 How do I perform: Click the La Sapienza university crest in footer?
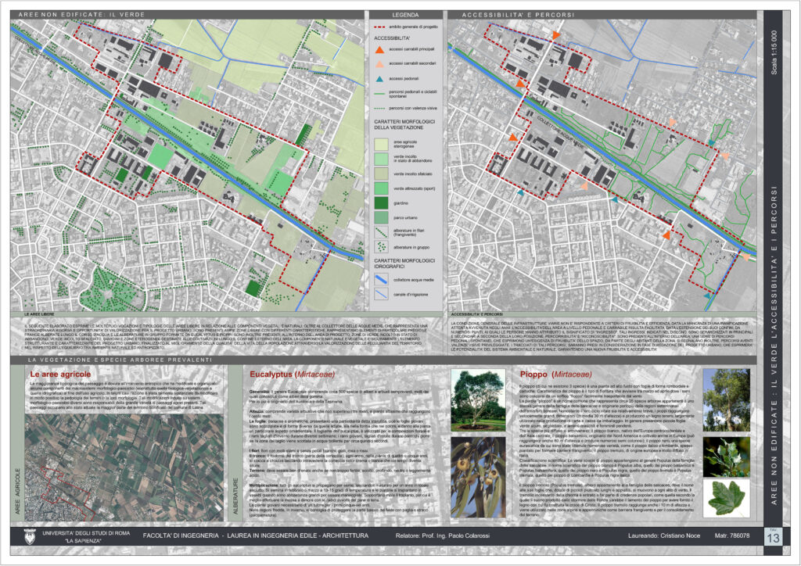[31, 536]
